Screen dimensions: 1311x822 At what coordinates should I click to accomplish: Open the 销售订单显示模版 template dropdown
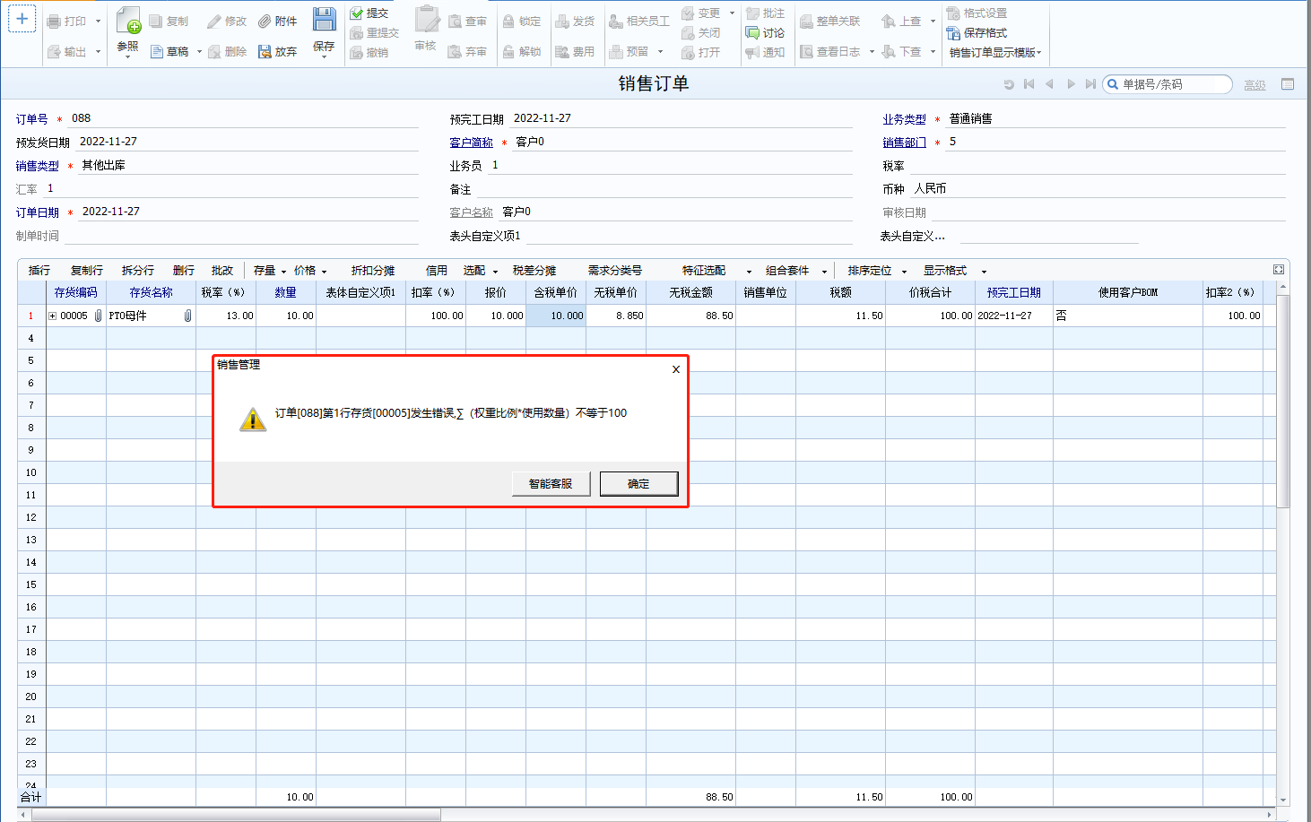click(x=995, y=53)
